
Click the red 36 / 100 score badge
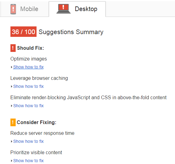23,32
